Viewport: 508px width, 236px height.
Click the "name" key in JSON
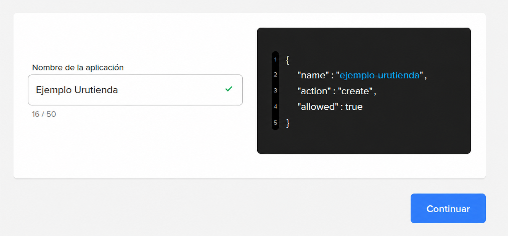tap(313, 75)
